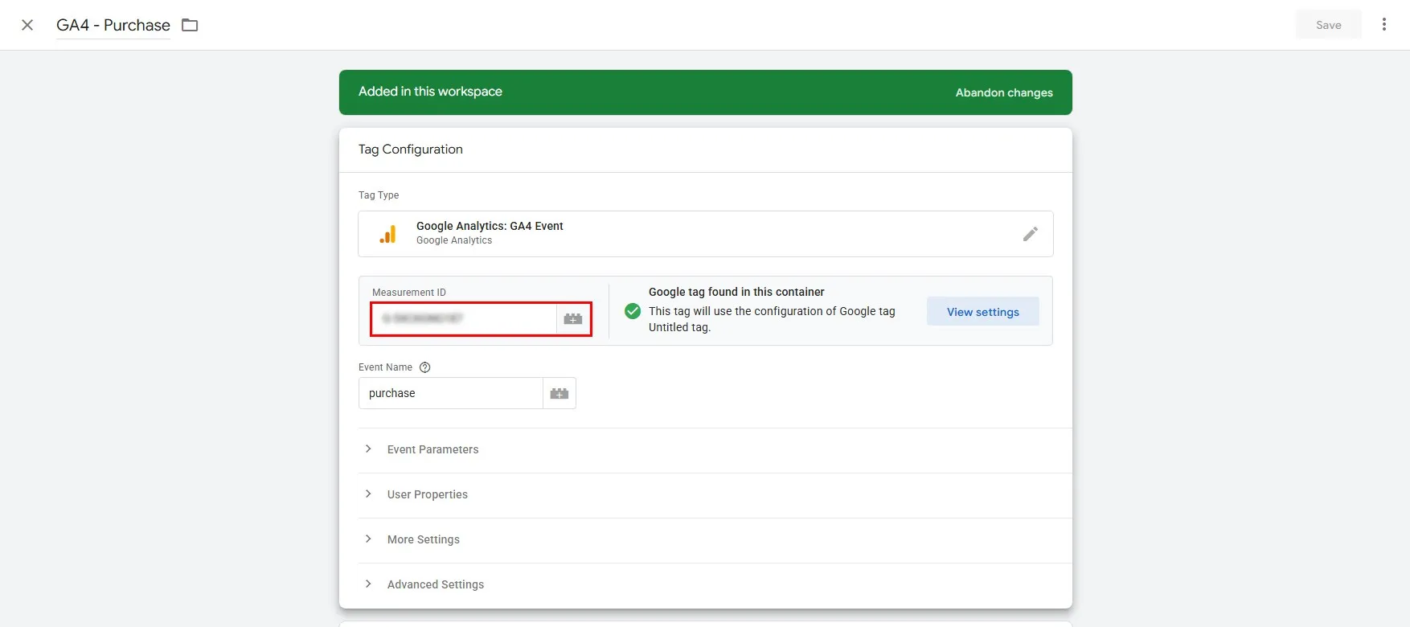Viewport: 1410px width, 627px height.
Task: Open View settings for the Google tag
Action: point(982,312)
